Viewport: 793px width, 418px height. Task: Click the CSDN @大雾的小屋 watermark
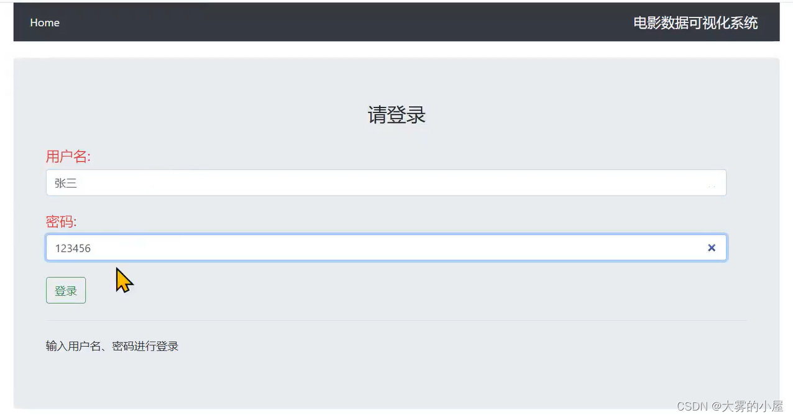pos(730,406)
